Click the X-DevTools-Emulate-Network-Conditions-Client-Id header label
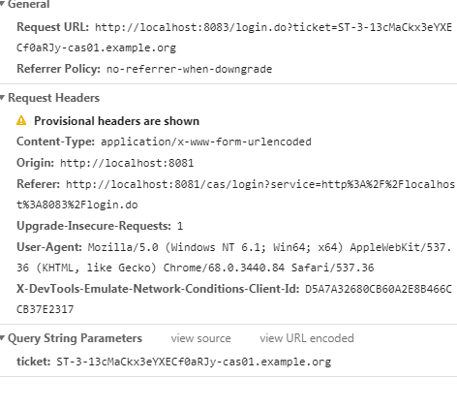 click(x=158, y=289)
